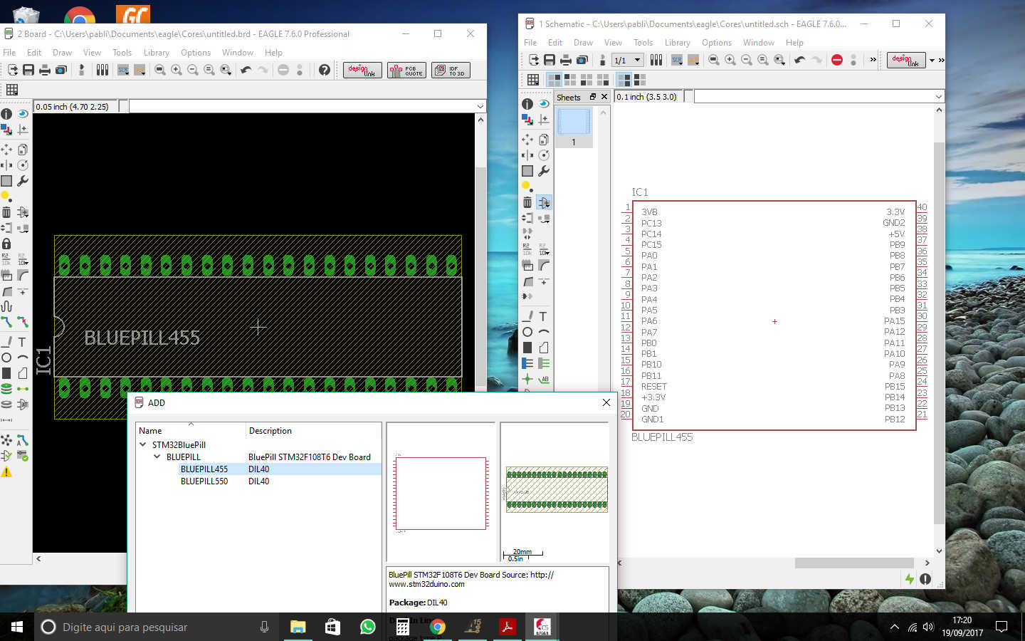Click design link button in Board toolbar
The width and height of the screenshot is (1025, 641).
pyautogui.click(x=362, y=70)
